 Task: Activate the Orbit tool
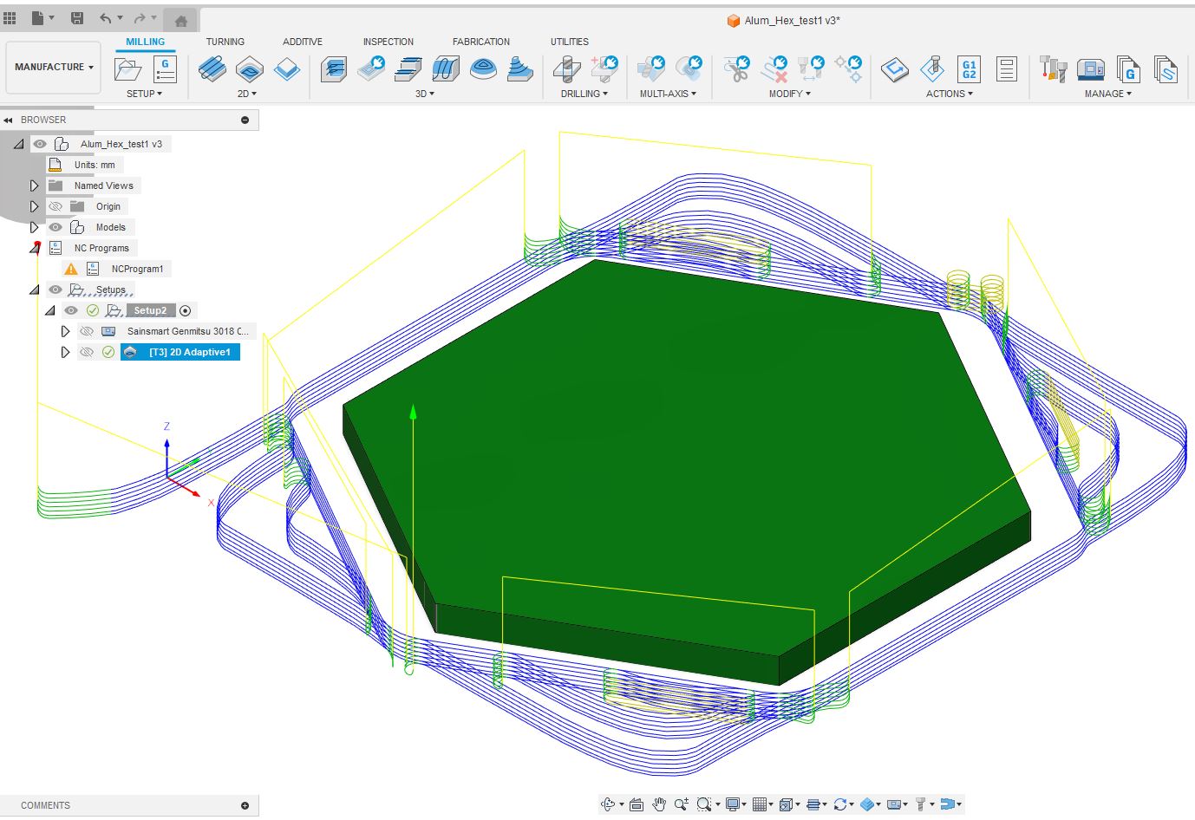click(609, 804)
